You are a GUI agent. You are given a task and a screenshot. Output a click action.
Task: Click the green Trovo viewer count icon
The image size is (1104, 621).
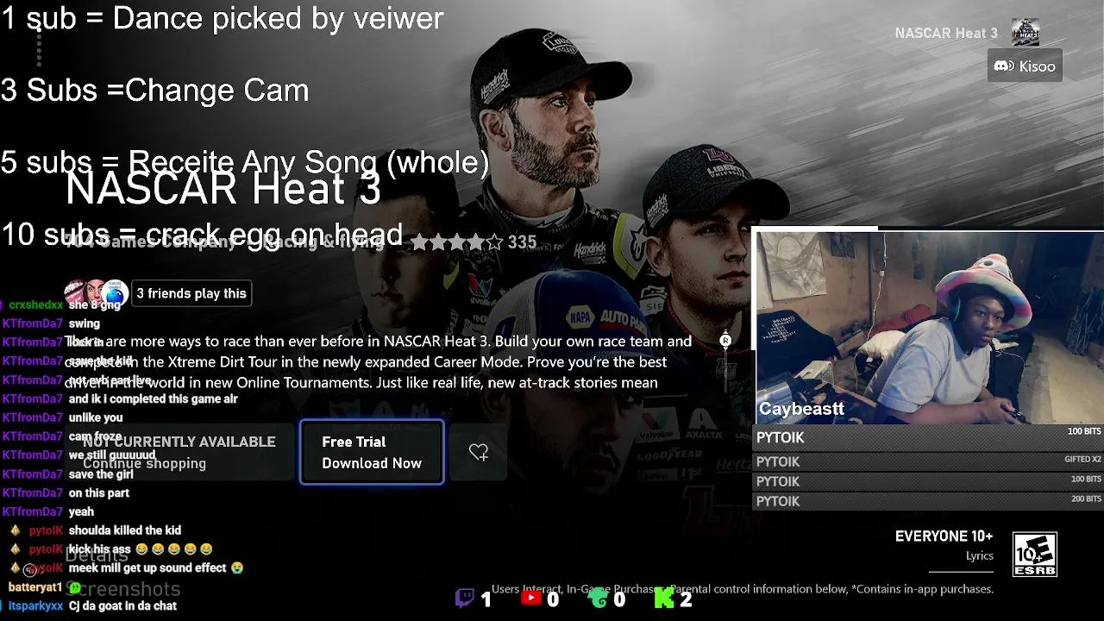pos(598,598)
